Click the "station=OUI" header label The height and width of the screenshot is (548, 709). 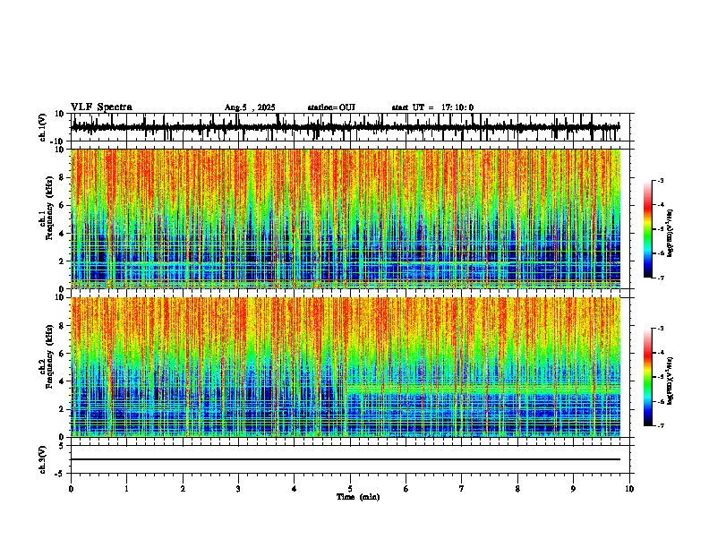point(331,107)
